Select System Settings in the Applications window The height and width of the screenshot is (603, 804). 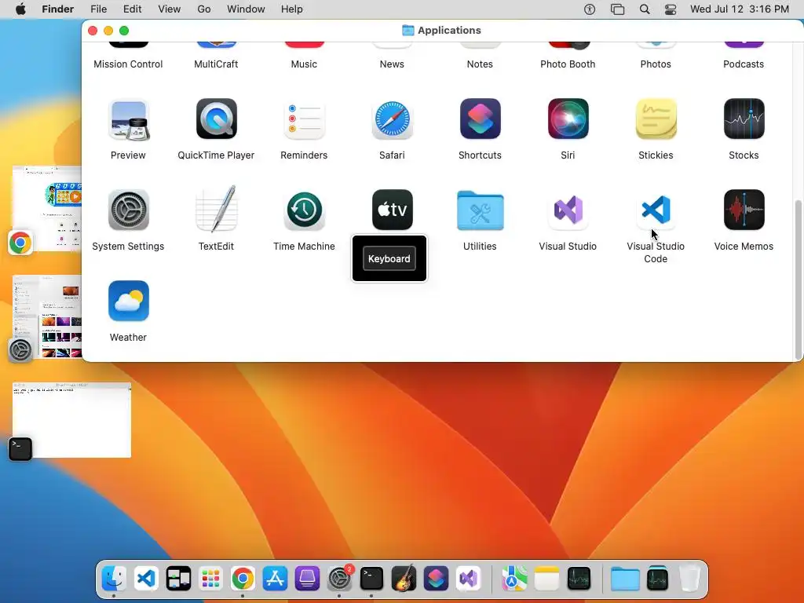[128, 210]
